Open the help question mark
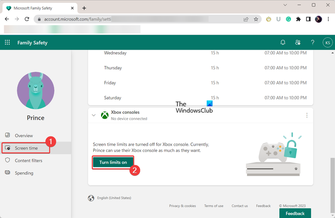Screen dimensions: 335x218 (x=313, y=43)
